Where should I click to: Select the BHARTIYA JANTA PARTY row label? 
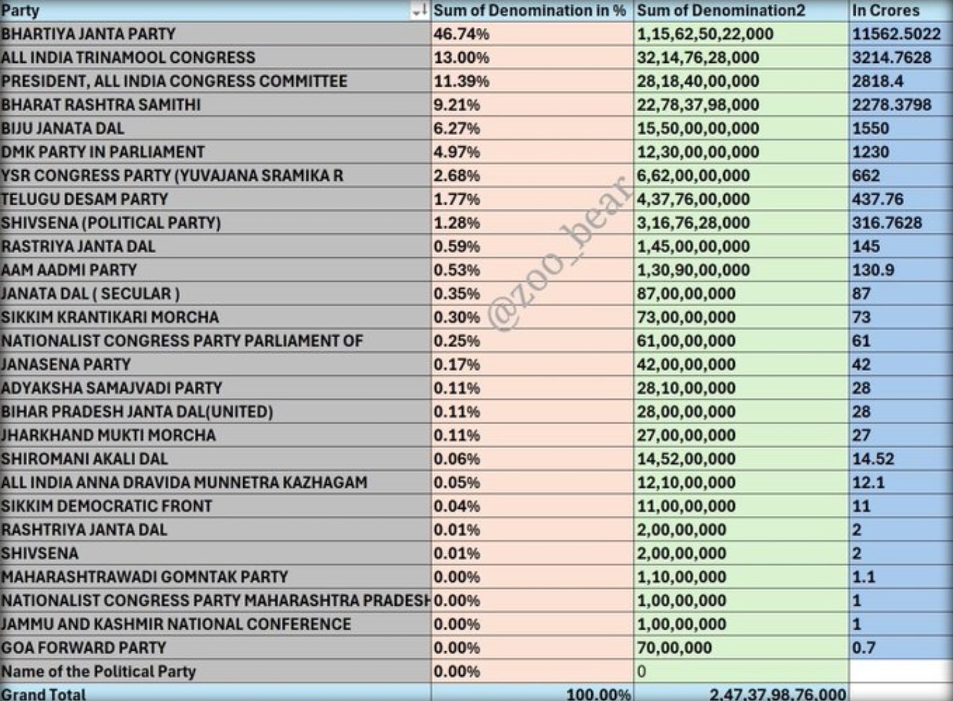tap(89, 34)
